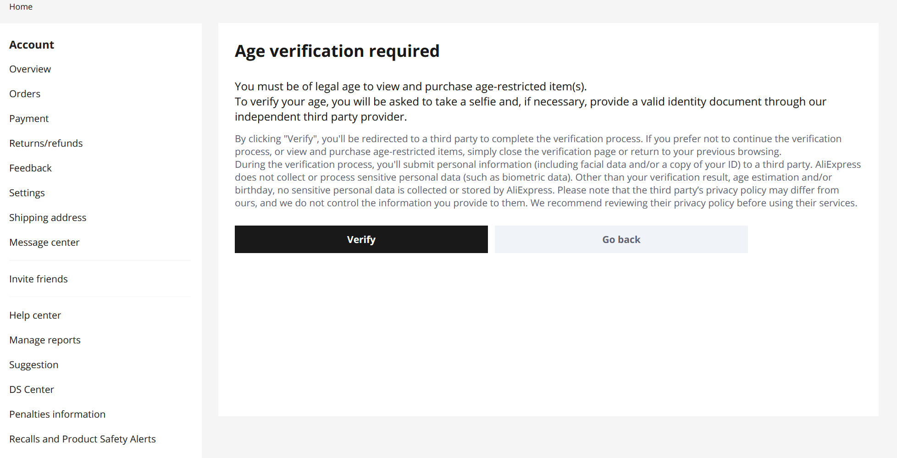Open the Suggestion page
This screenshot has height=458, width=897.
click(x=33, y=365)
